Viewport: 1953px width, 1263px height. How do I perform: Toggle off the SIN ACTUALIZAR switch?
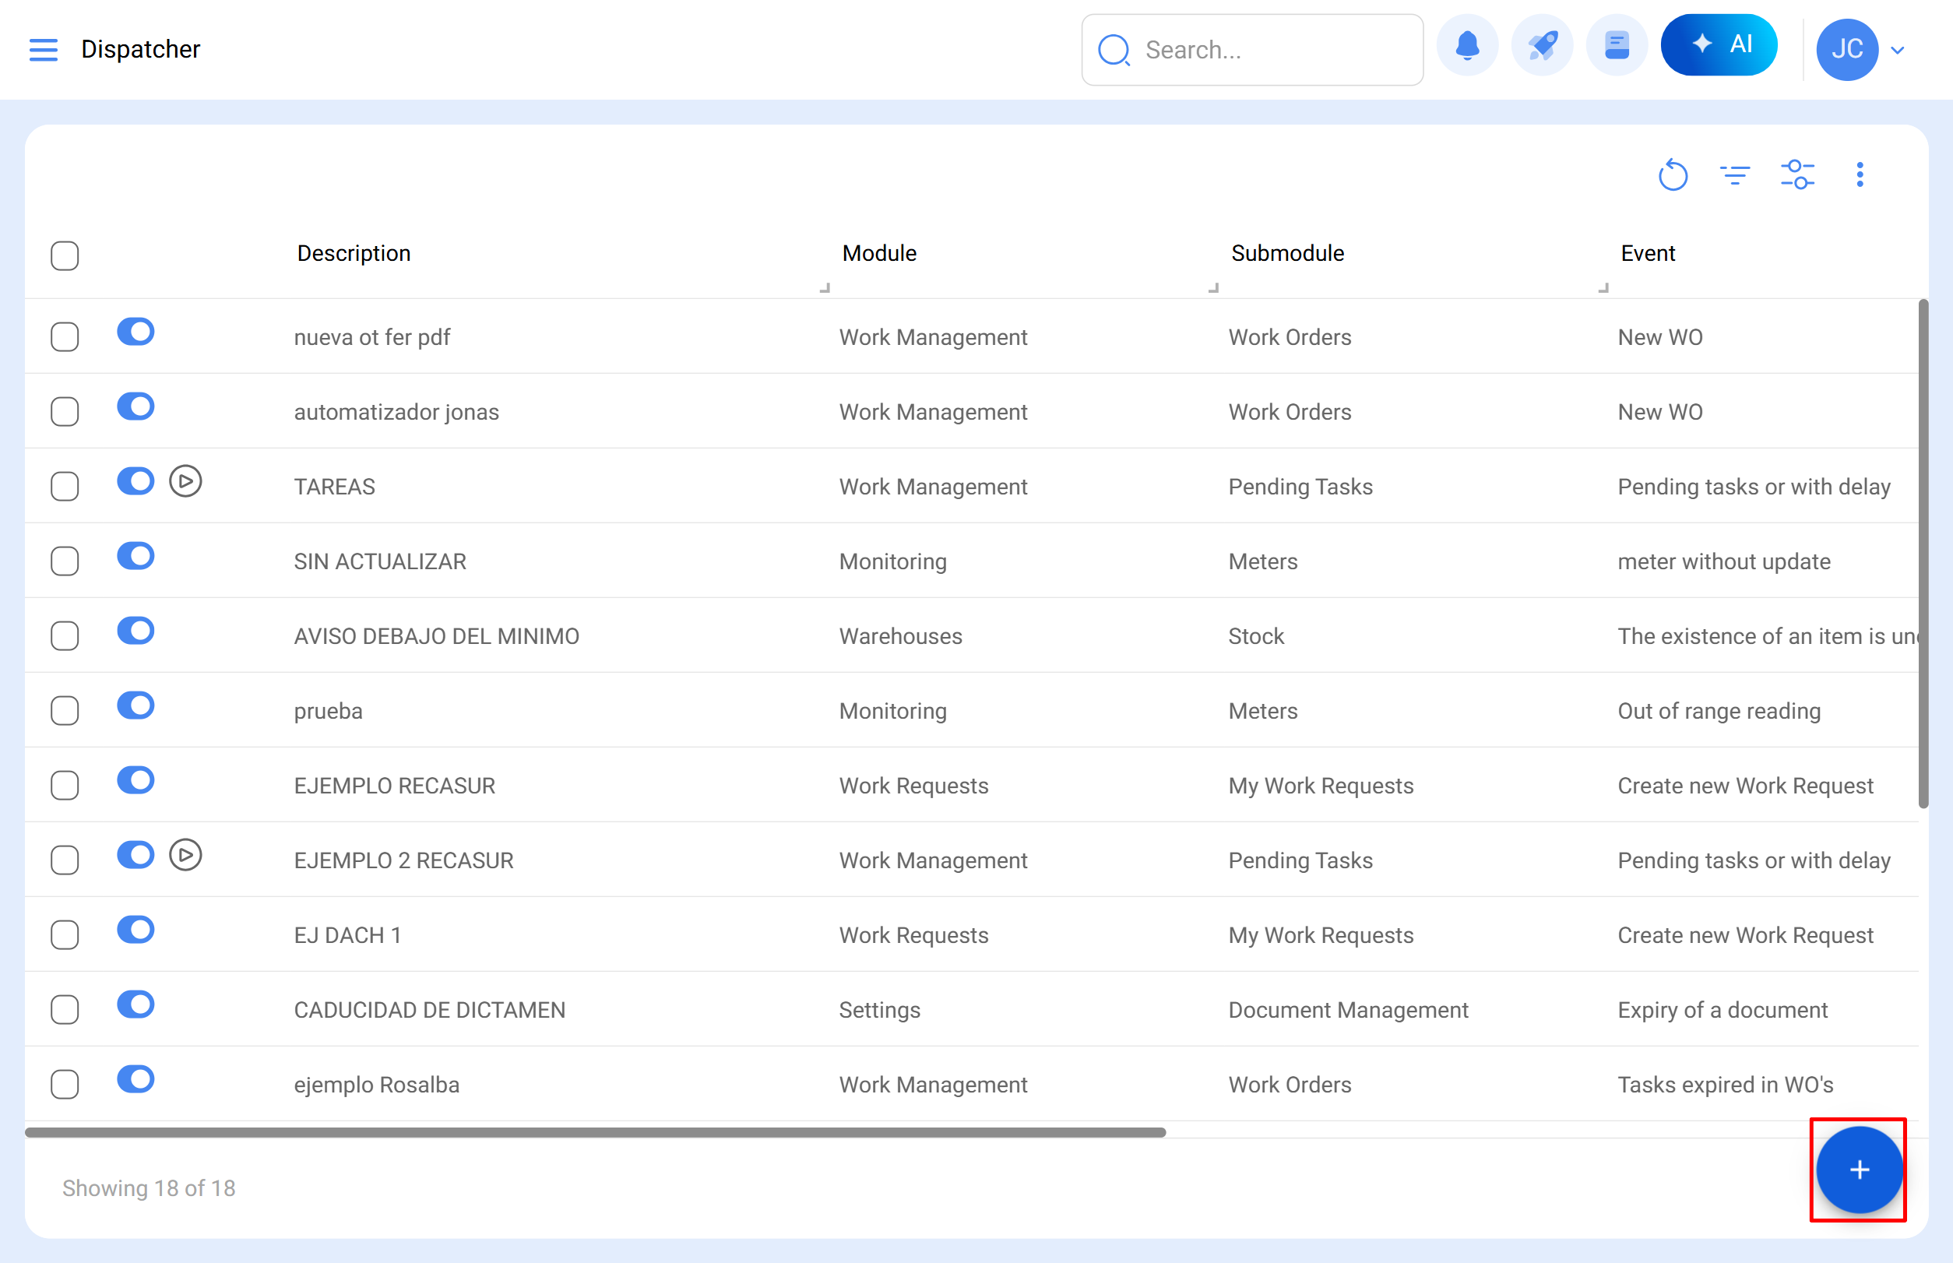pos(136,556)
